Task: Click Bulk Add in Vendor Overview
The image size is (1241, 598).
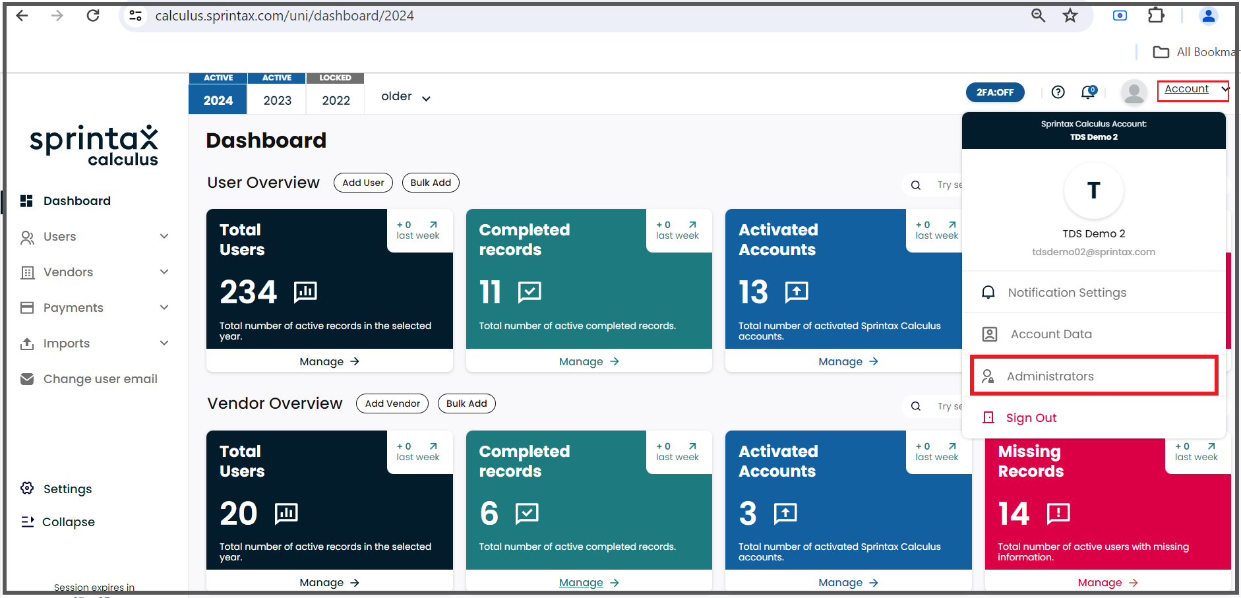Action: pyautogui.click(x=467, y=404)
